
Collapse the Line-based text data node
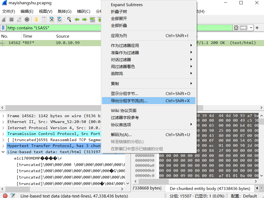coord(3,152)
